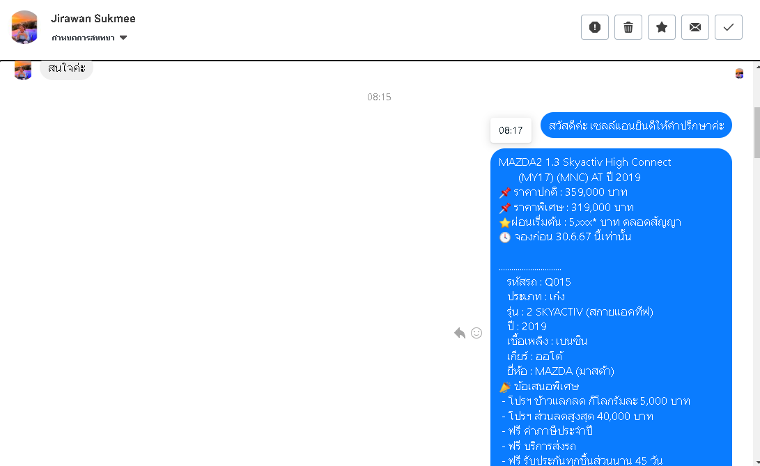Mark conversation unread with envelope icon
Screen dimensions: 760x466
(x=695, y=27)
